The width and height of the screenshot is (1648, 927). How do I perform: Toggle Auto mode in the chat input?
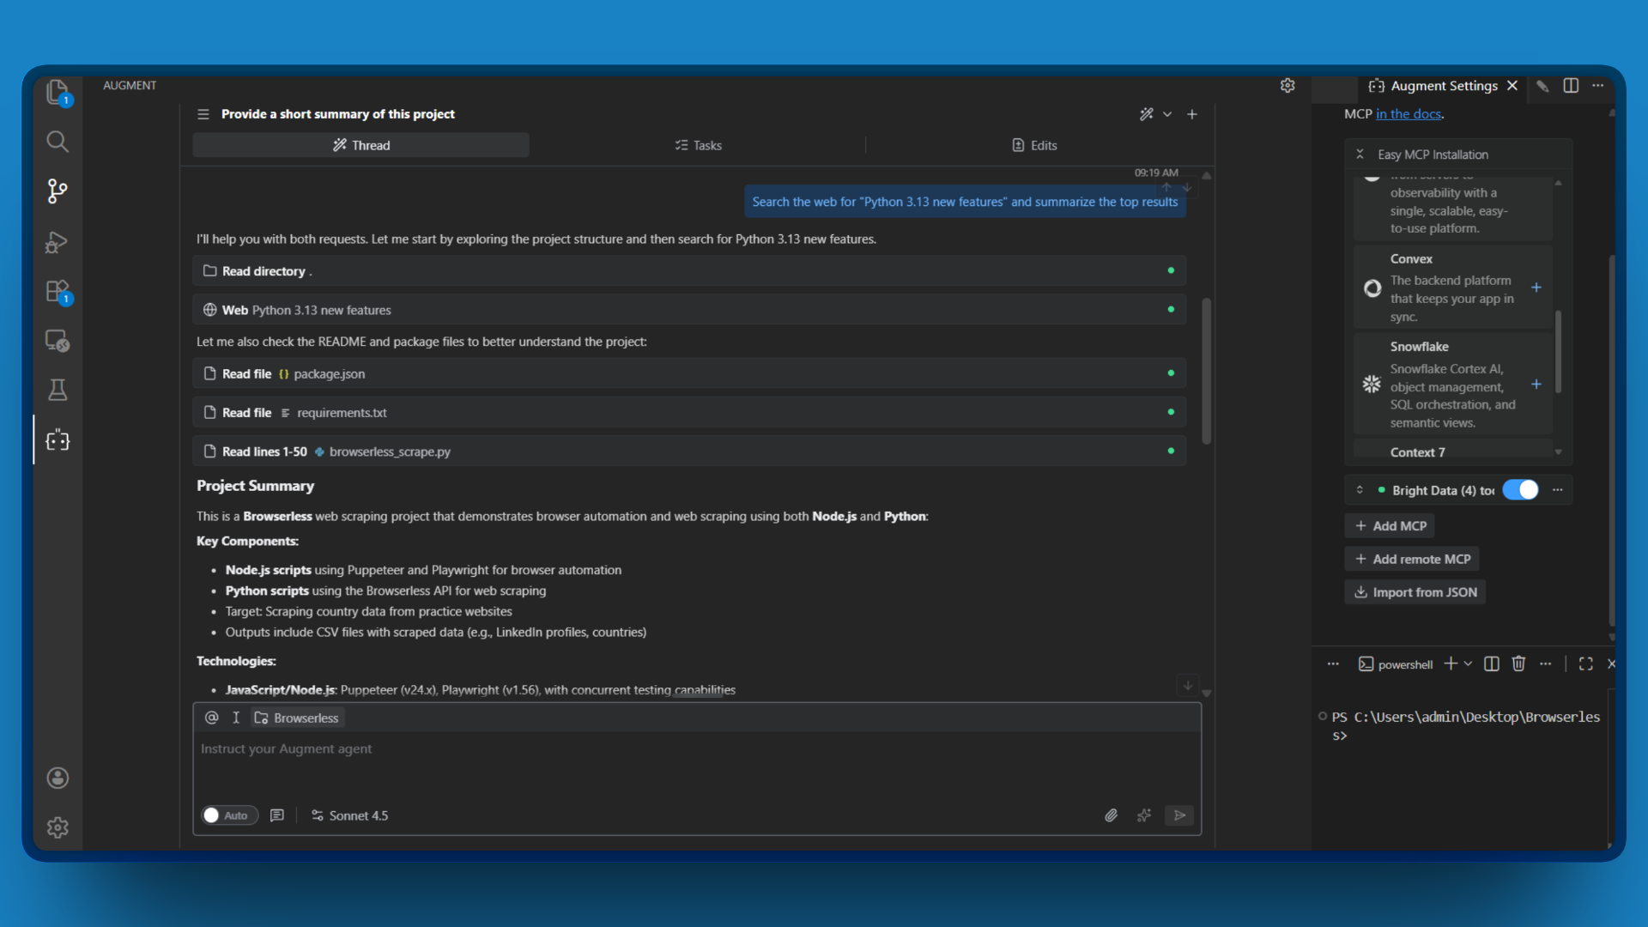(228, 815)
